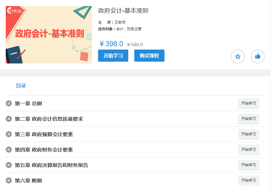Click 开始学习 for 第六章 附则
Viewport: 271px width, 191px height.
click(248, 180)
